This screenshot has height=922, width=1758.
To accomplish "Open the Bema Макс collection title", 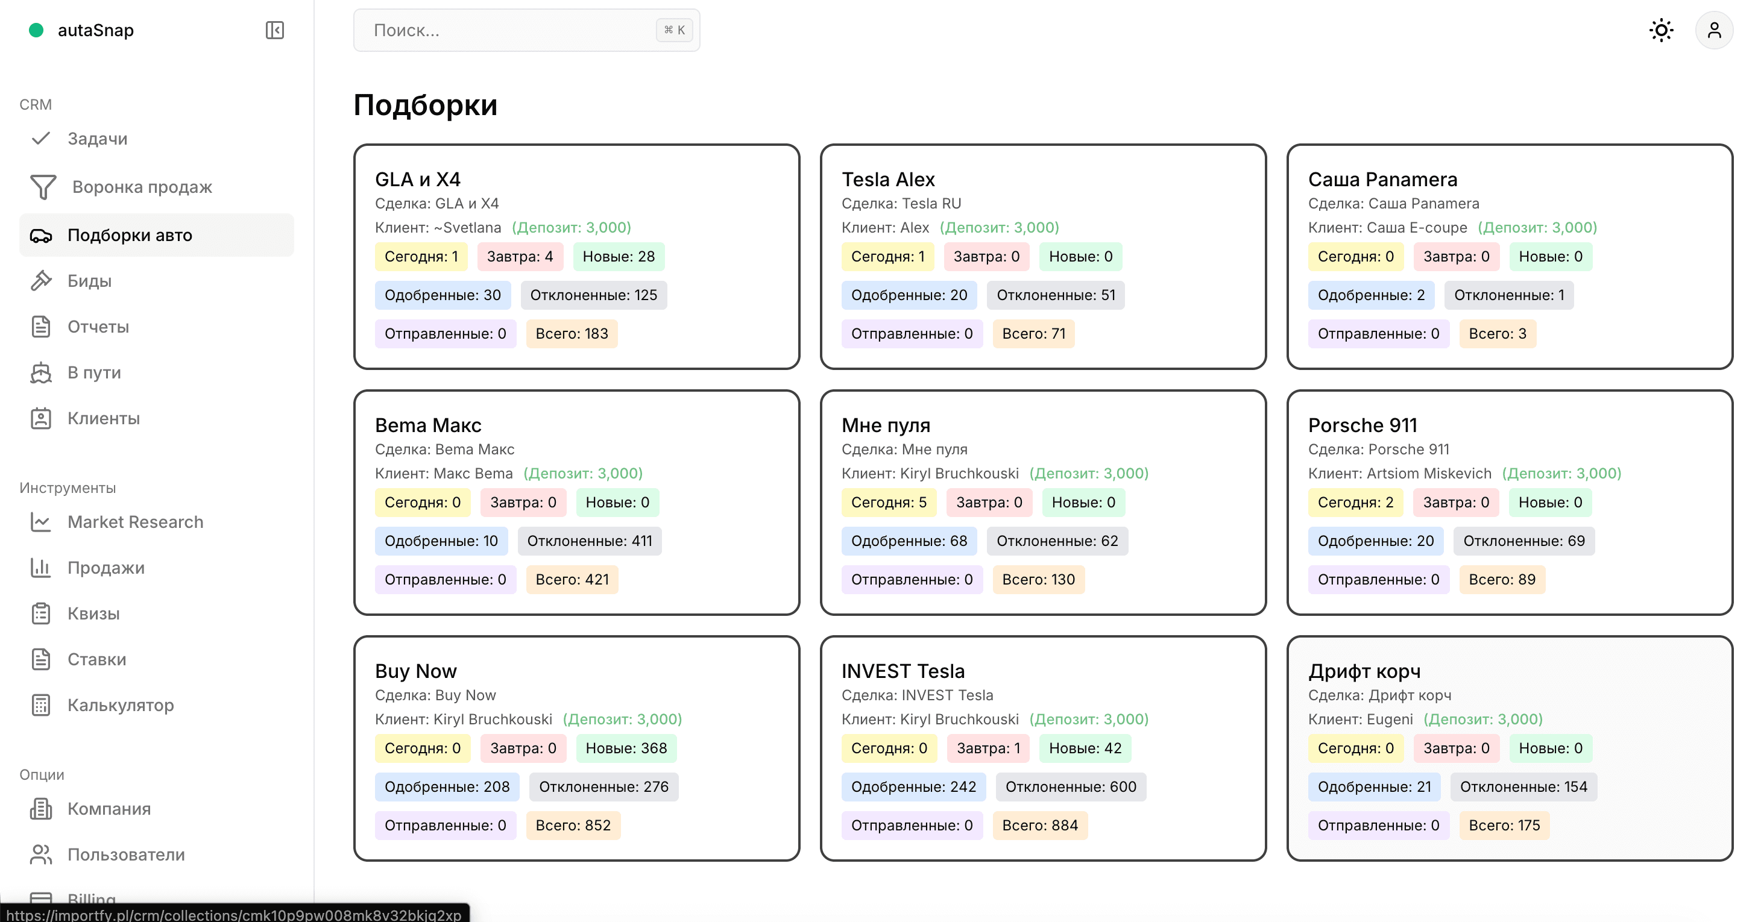I will pos(428,425).
